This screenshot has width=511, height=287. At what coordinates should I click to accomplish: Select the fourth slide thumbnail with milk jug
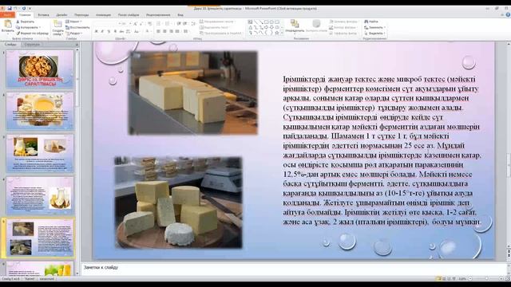tap(40, 195)
